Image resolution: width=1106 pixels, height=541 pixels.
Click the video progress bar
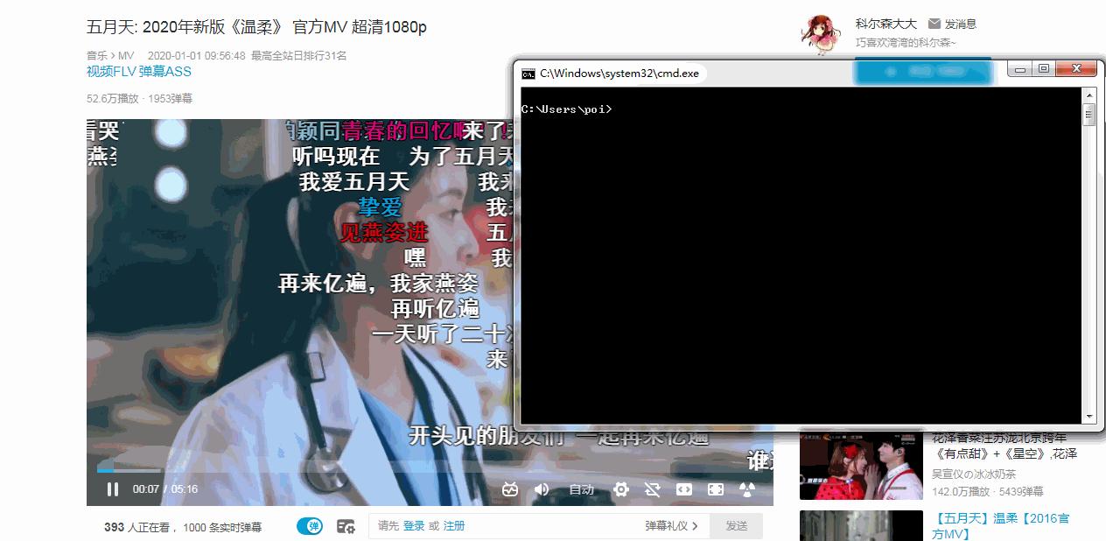coord(350,470)
